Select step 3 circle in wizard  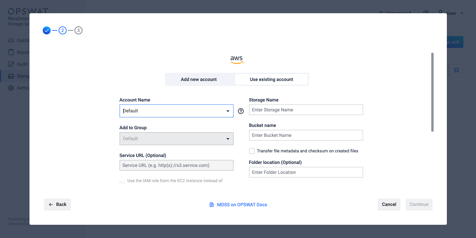79,30
